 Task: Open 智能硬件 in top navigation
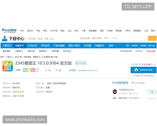click(137, 31)
